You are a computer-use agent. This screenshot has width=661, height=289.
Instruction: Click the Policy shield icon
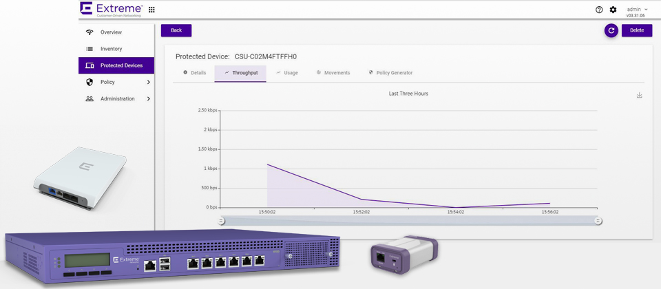point(90,82)
